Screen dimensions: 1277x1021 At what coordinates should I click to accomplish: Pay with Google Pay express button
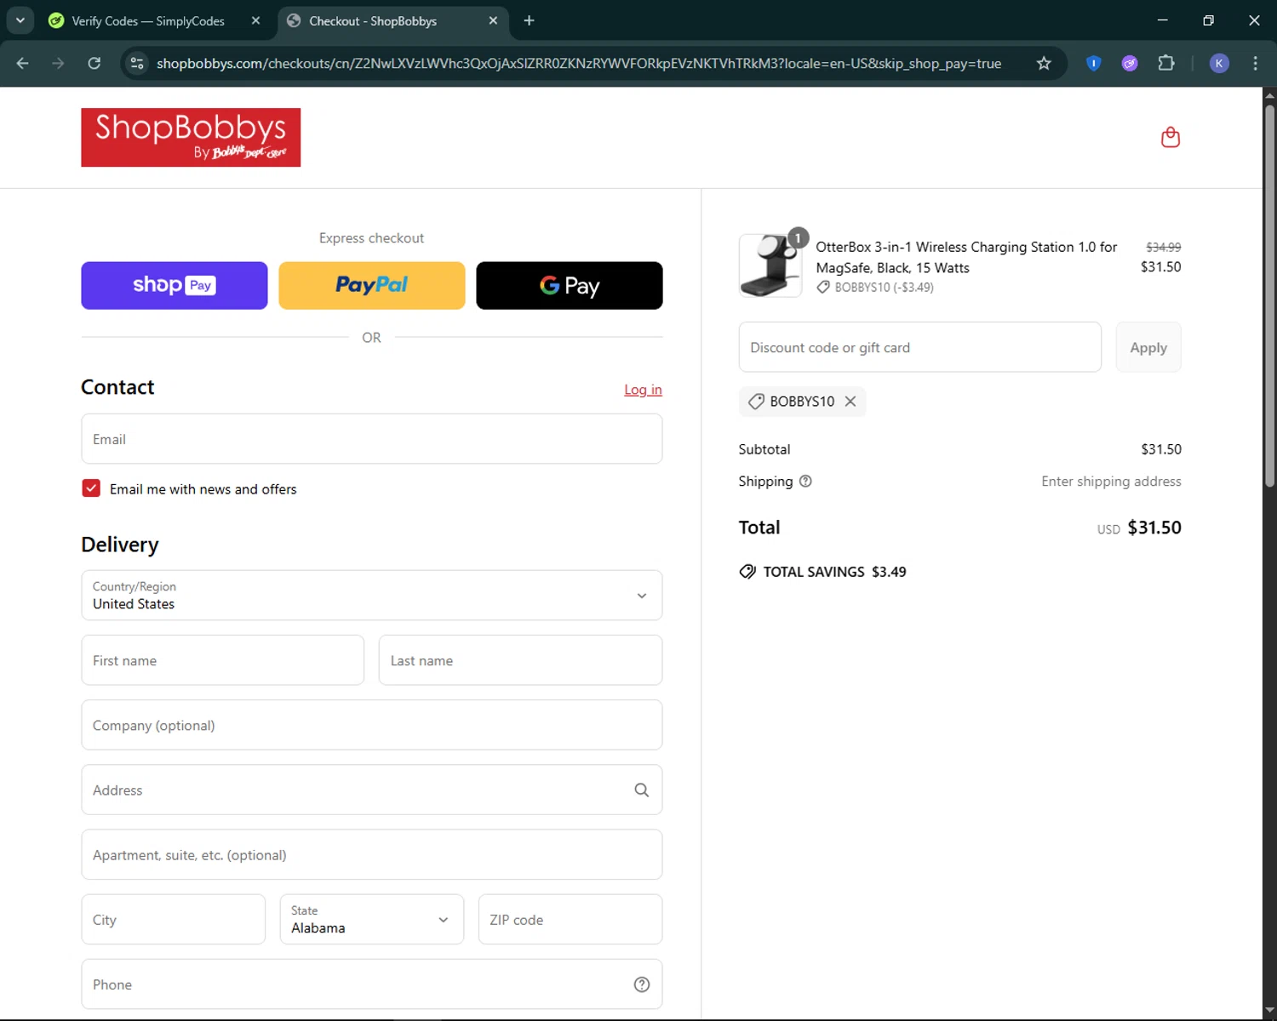tap(570, 286)
